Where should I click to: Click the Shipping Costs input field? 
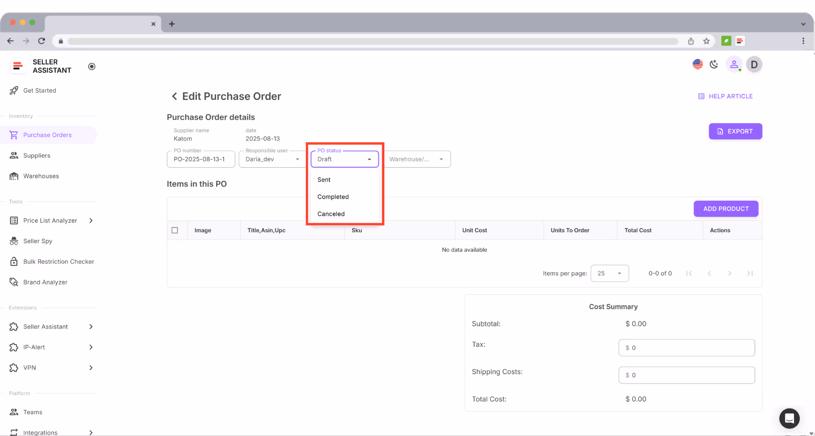[x=686, y=375]
